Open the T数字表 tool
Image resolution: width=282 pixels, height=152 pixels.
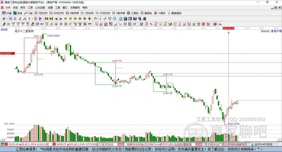coord(118,13)
